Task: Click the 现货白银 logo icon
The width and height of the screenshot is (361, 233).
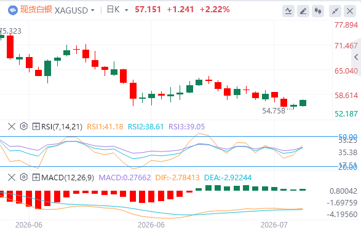Action: [x=13, y=10]
